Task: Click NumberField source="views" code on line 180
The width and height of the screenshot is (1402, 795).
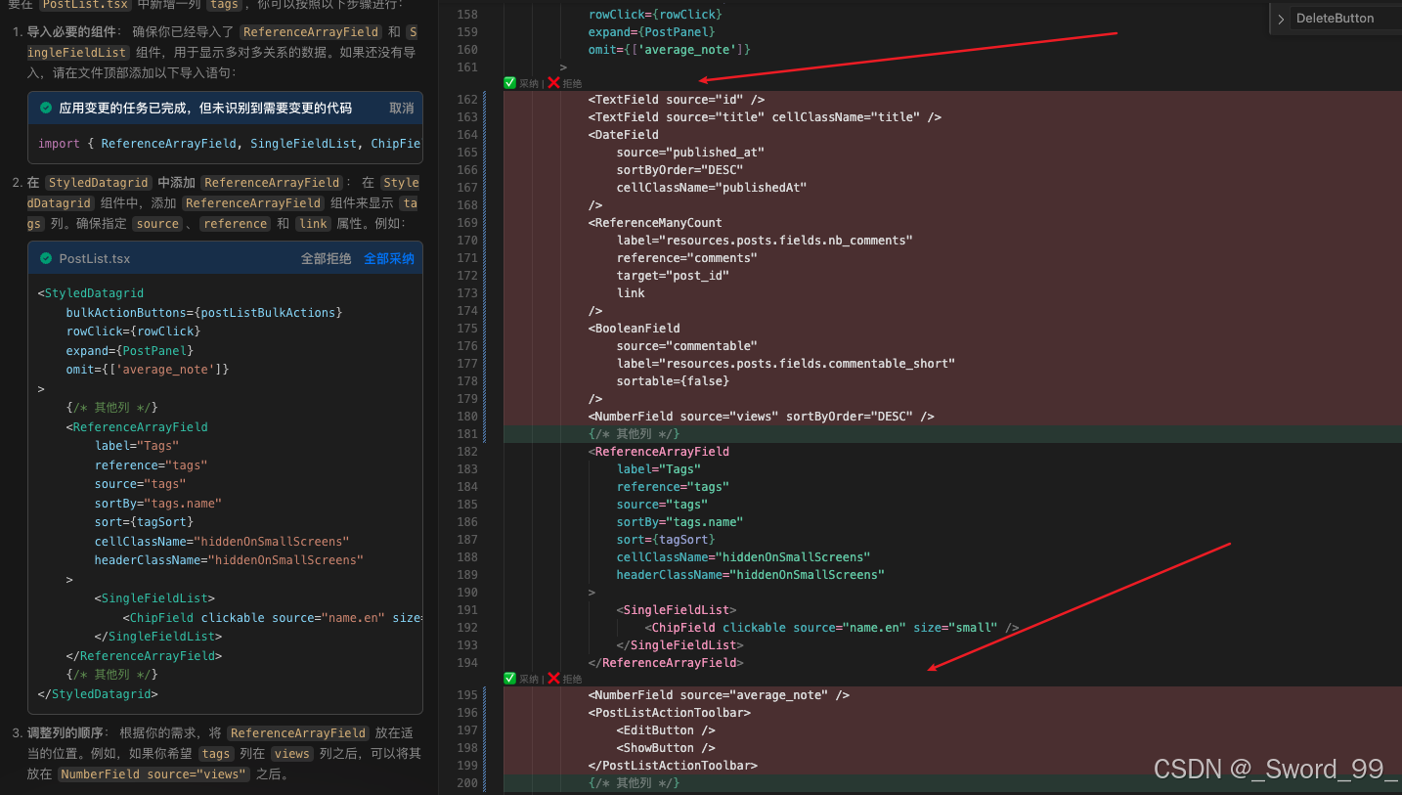Action: 762,417
